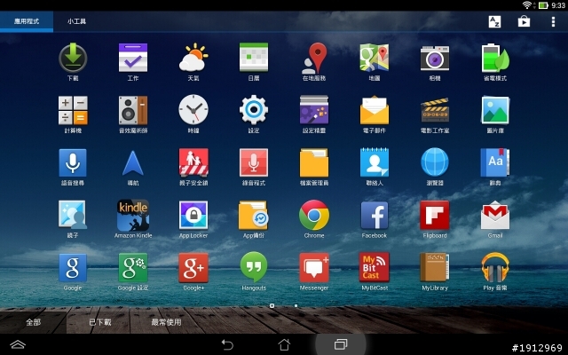Open the Clock app
The width and height of the screenshot is (568, 355).
pos(193,110)
